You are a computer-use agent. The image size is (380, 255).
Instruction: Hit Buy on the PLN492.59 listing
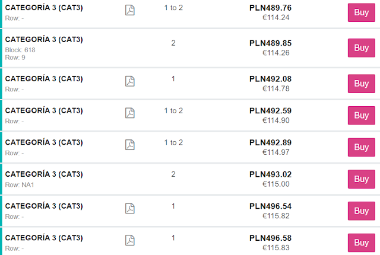pos(361,115)
